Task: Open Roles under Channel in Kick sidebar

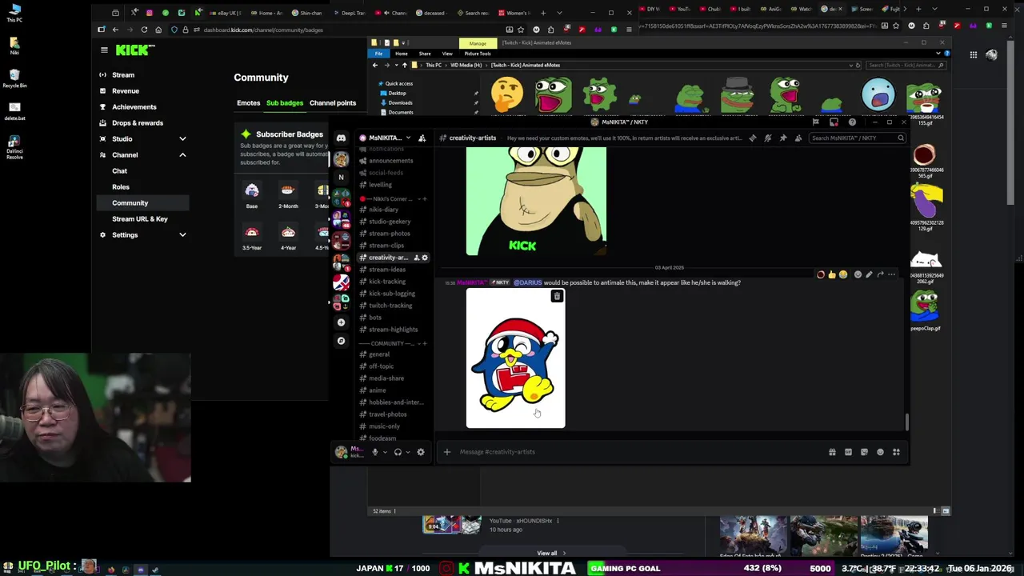Action: pos(121,186)
